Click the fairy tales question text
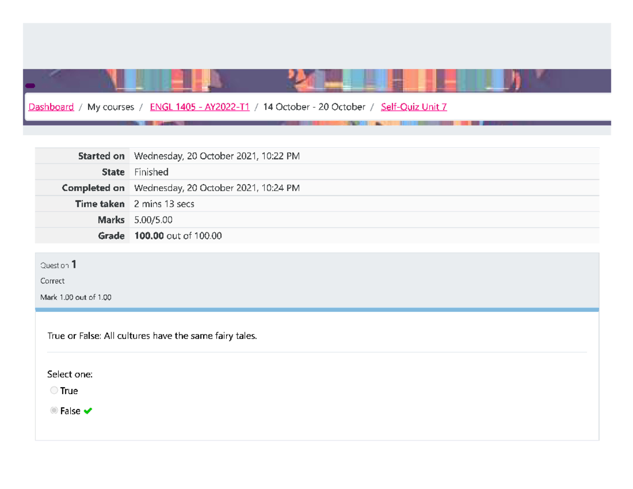This screenshot has width=633, height=489. click(x=152, y=335)
